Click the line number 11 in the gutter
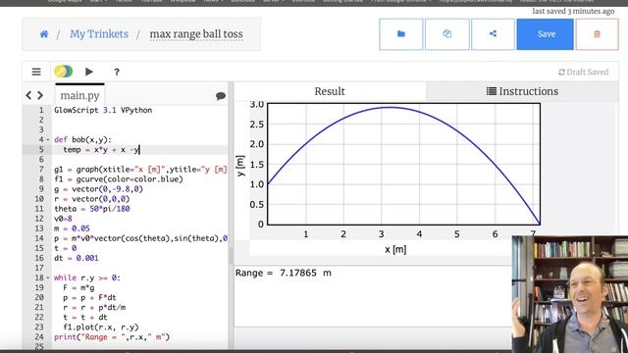The height and width of the screenshot is (353, 628). coord(39,209)
